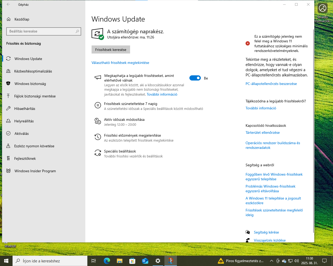The width and height of the screenshot is (333, 266).
Task: Open the OneDrive cloud tray icon
Action: tap(284, 261)
